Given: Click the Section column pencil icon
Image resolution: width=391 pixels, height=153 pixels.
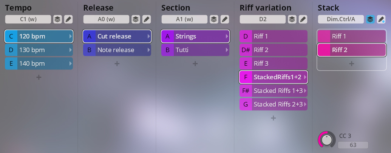Looking at the screenshot, I should [x=225, y=19].
